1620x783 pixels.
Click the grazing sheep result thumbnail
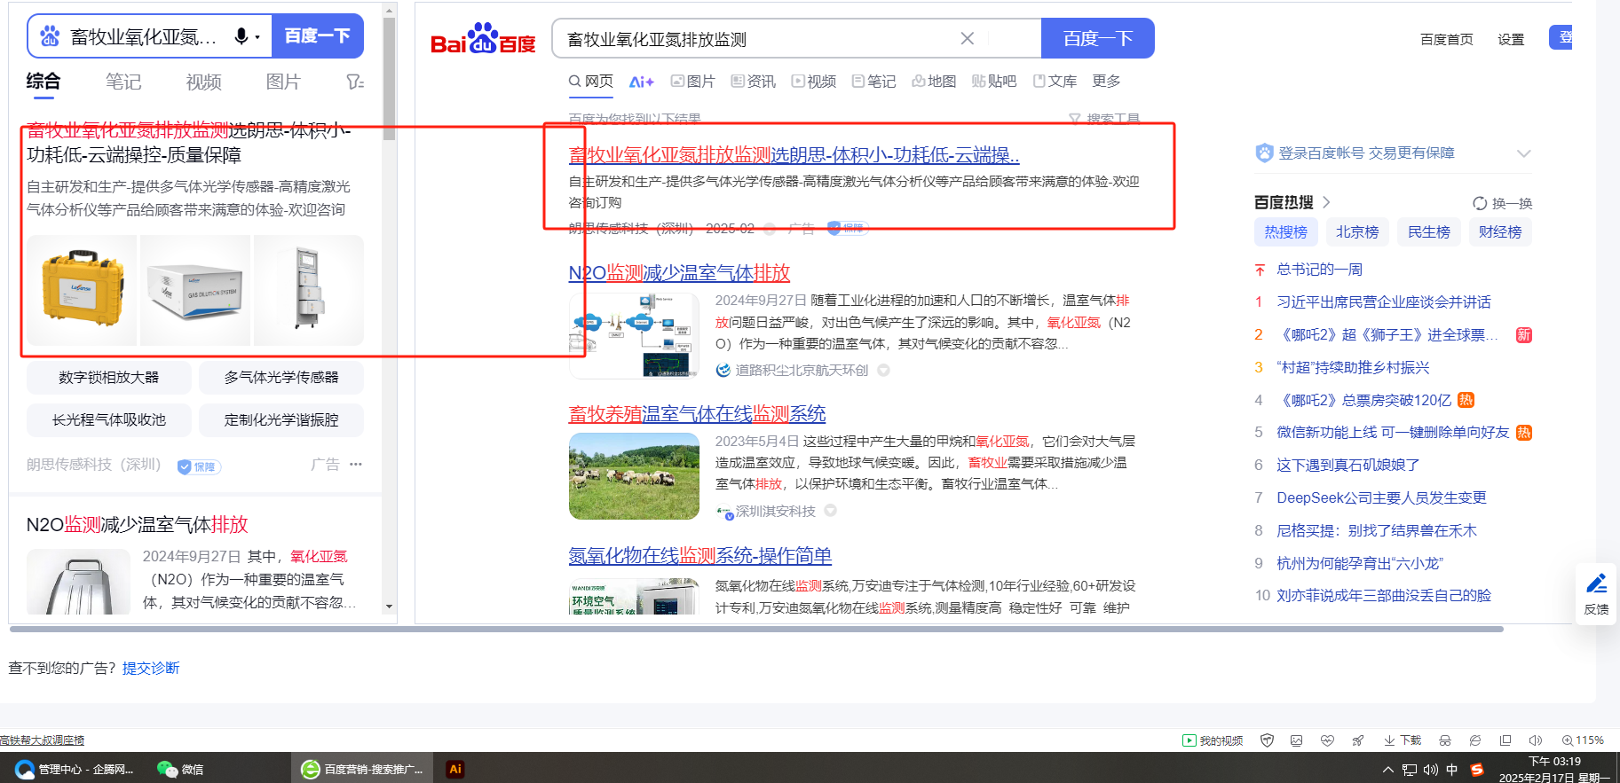[634, 476]
